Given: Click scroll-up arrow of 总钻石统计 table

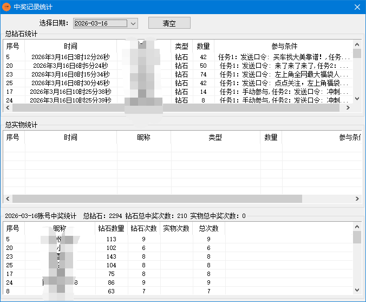Looking at the screenshot, I should click(357, 44).
